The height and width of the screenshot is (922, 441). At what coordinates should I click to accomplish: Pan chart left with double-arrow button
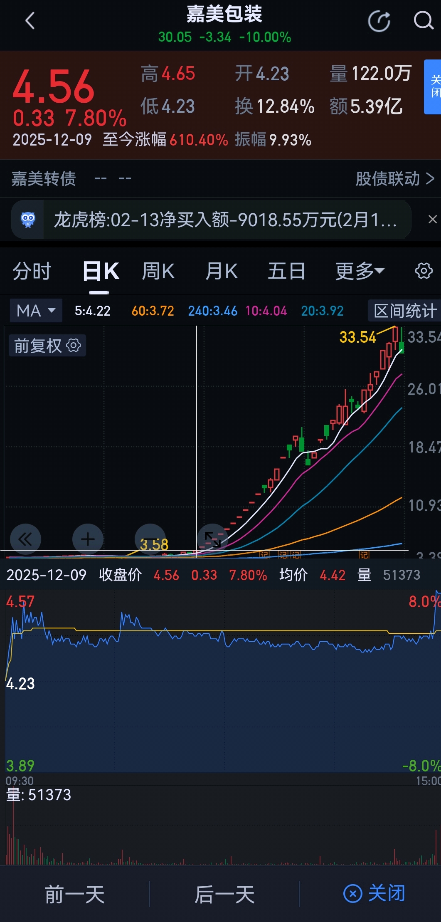pyautogui.click(x=26, y=539)
